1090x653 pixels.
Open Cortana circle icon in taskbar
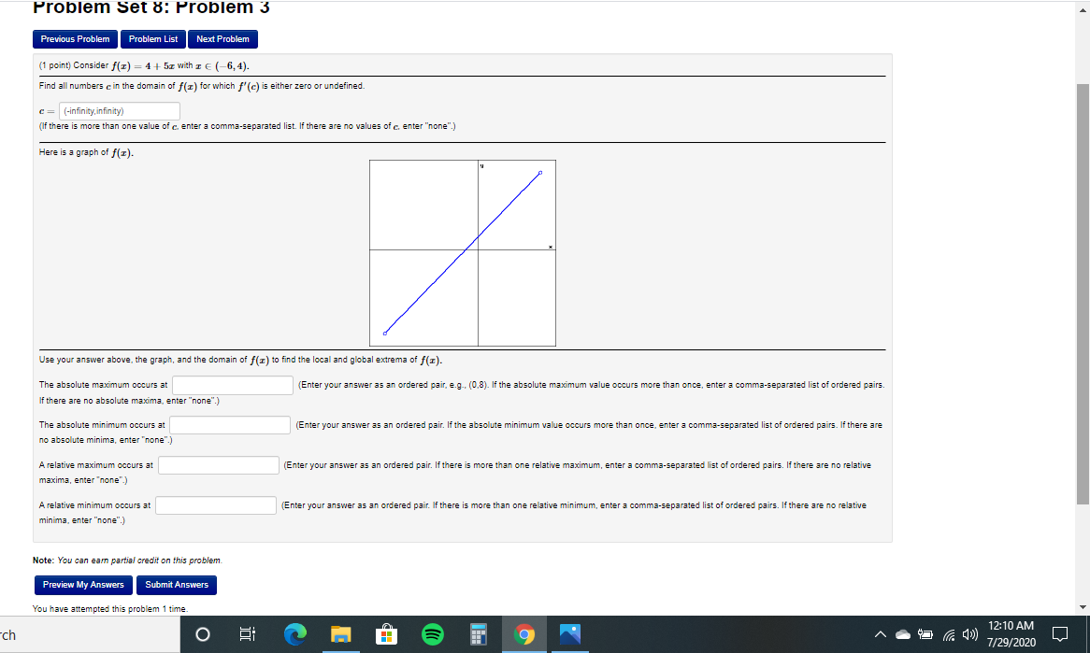202,634
